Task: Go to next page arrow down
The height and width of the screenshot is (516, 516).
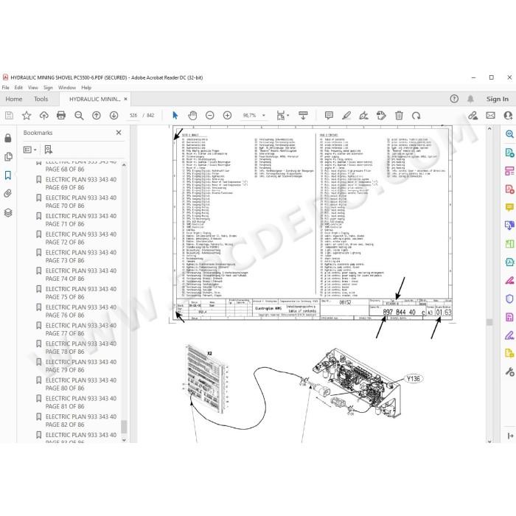Action: pyautogui.click(x=114, y=116)
